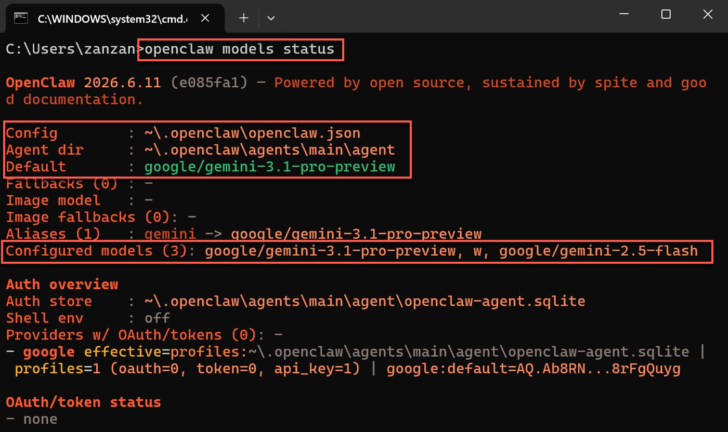
Task: Click the 'Image model' label
Action: pyautogui.click(x=53, y=200)
